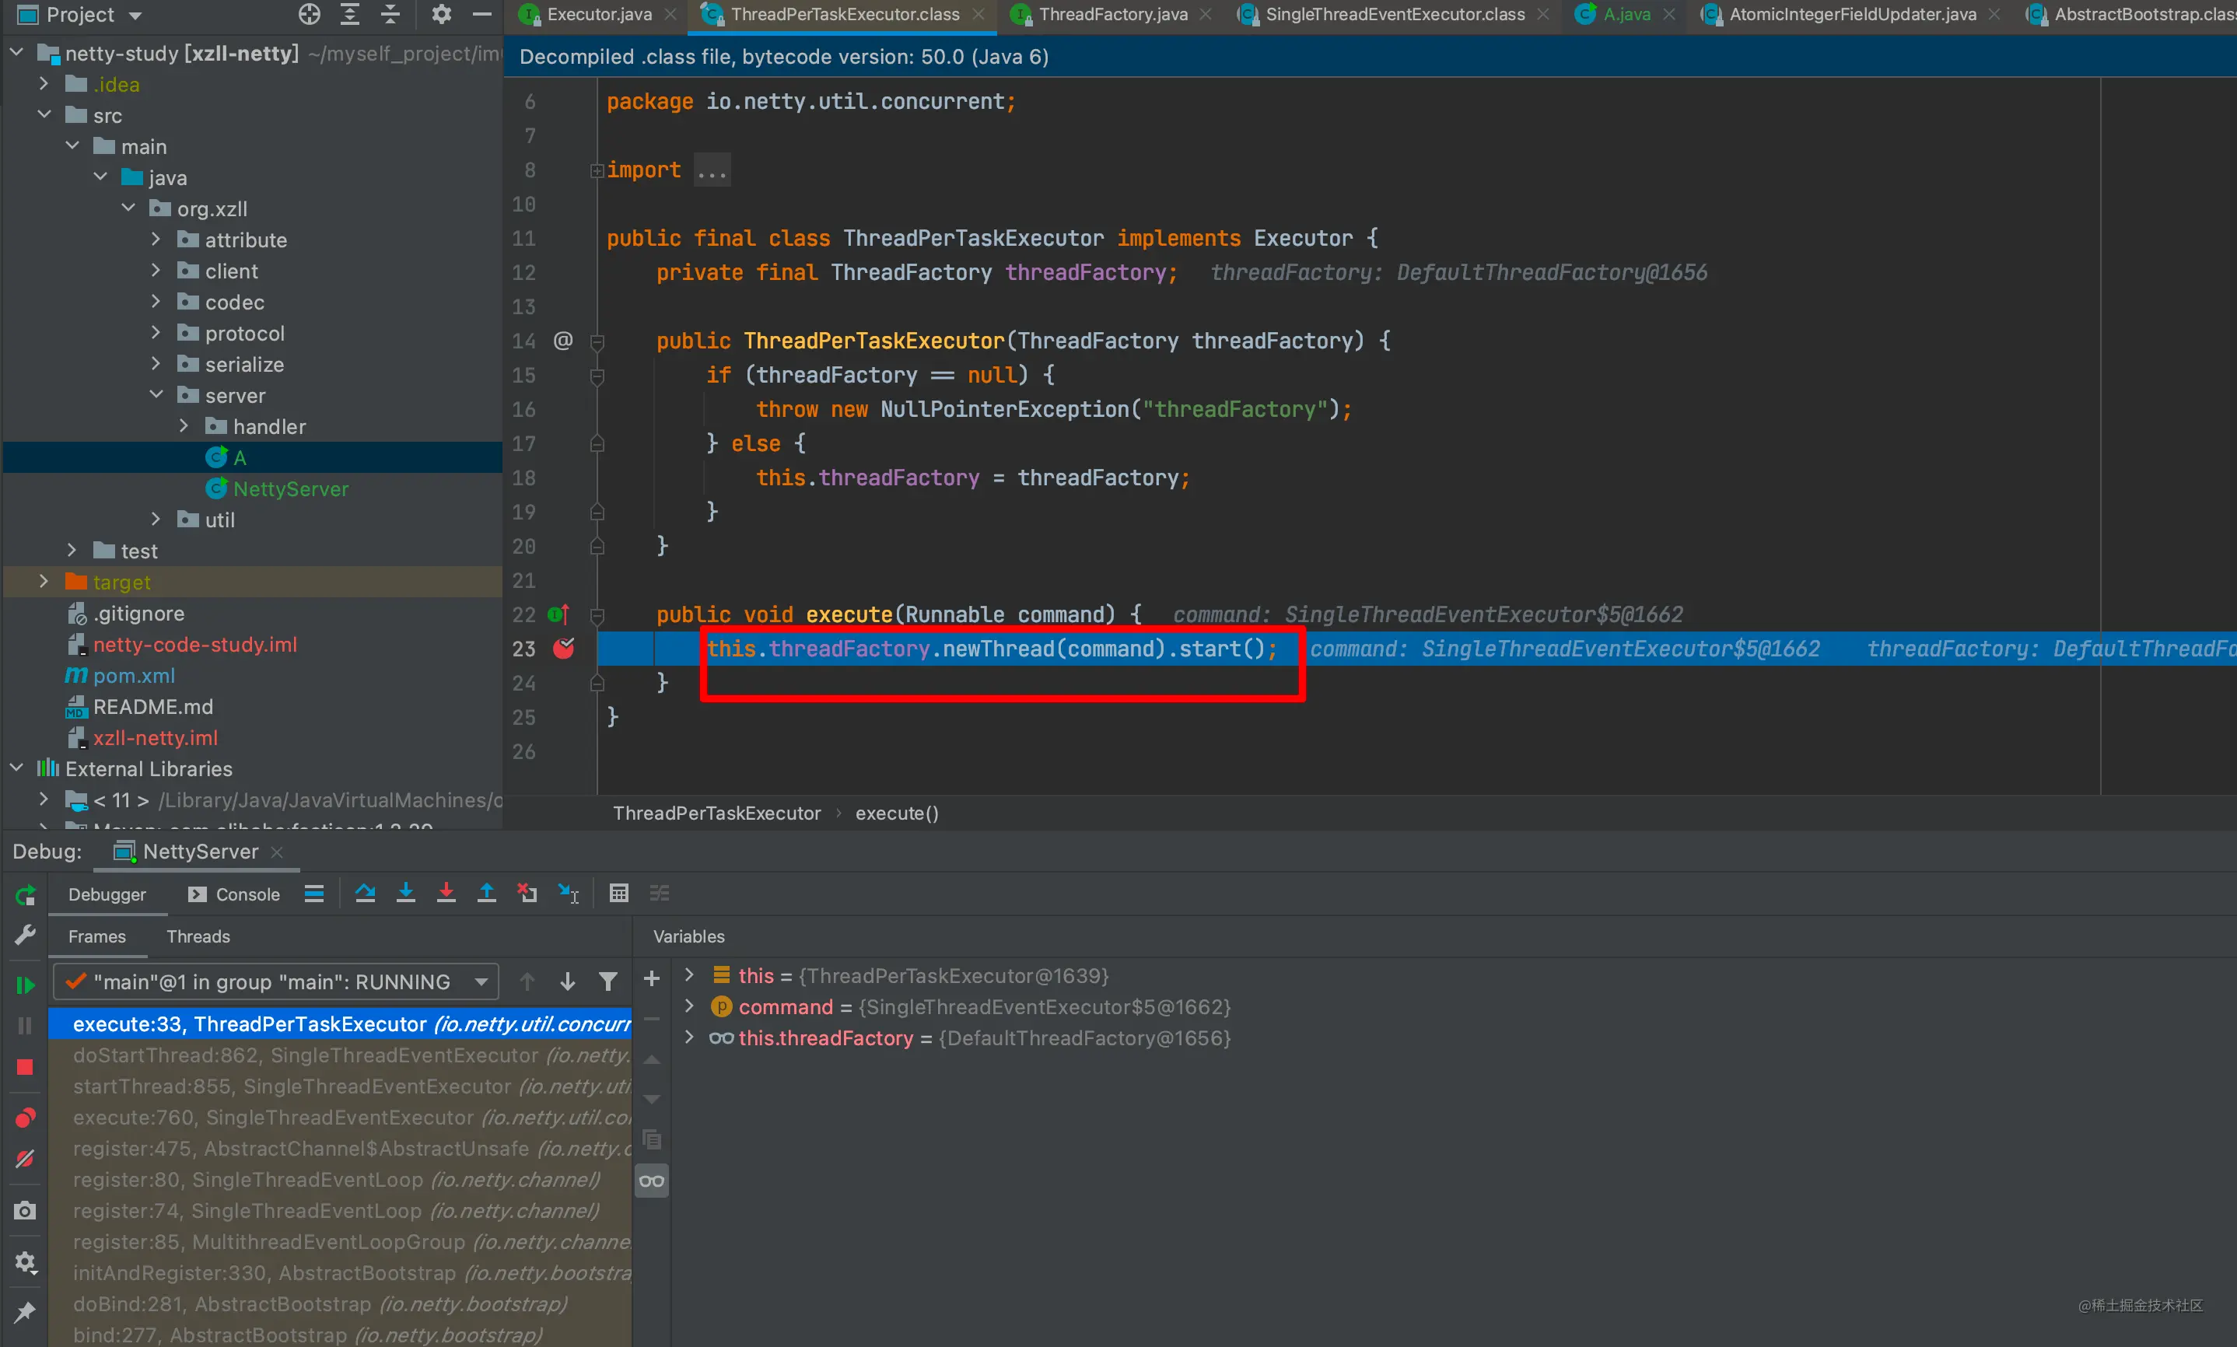Select doBind:281 stack frame
This screenshot has height=1347, width=2237.
click(341, 1303)
